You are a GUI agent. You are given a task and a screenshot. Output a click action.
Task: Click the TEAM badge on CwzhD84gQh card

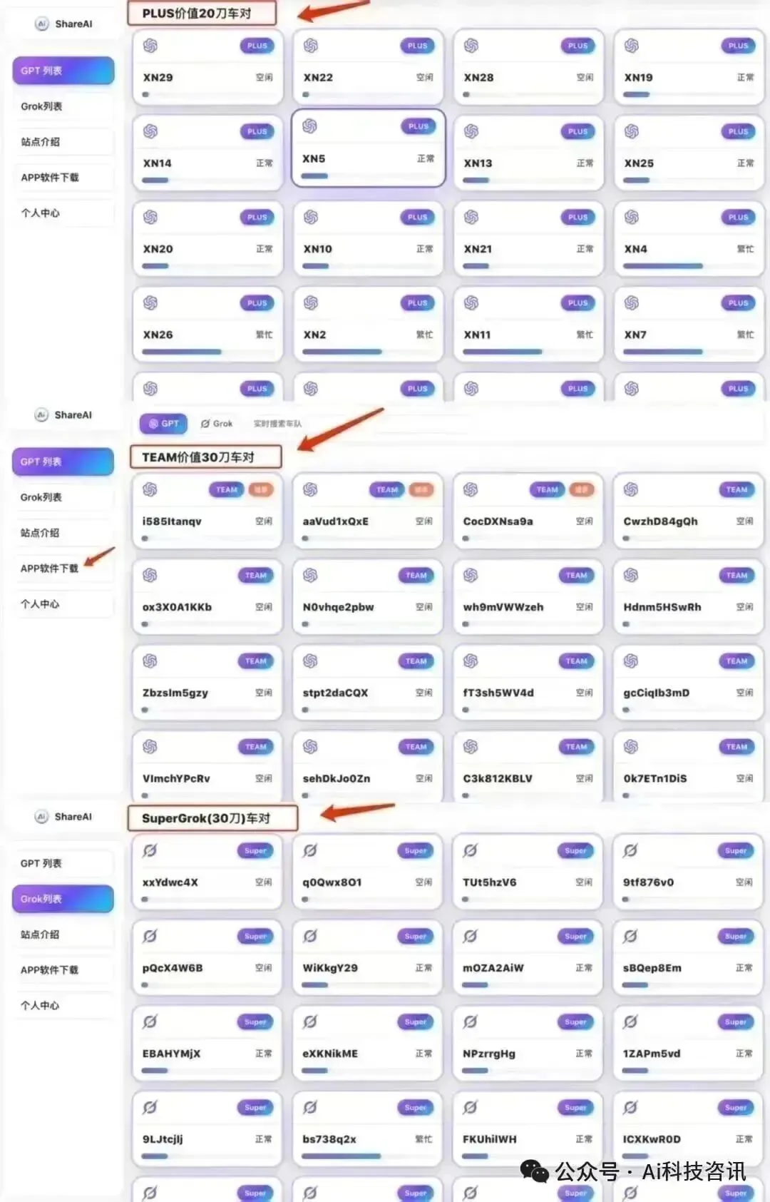(x=736, y=489)
